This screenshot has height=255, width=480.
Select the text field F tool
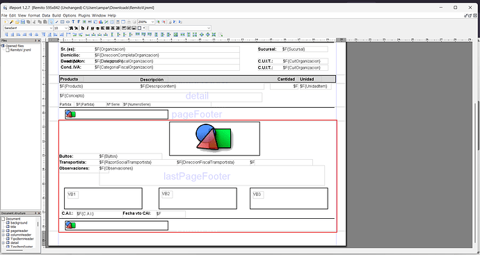pos(79,22)
